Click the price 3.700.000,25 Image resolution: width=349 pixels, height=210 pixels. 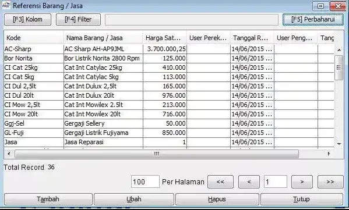tap(167, 49)
